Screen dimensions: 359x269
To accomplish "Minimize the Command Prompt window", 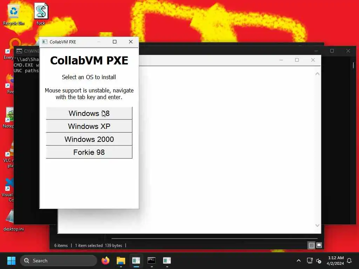I will coord(316,51).
